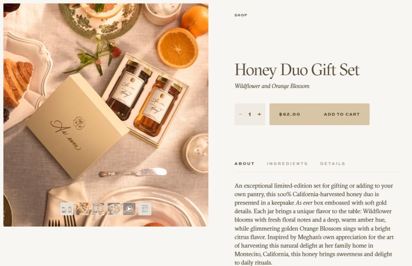Switch to the About tab

tap(244, 164)
